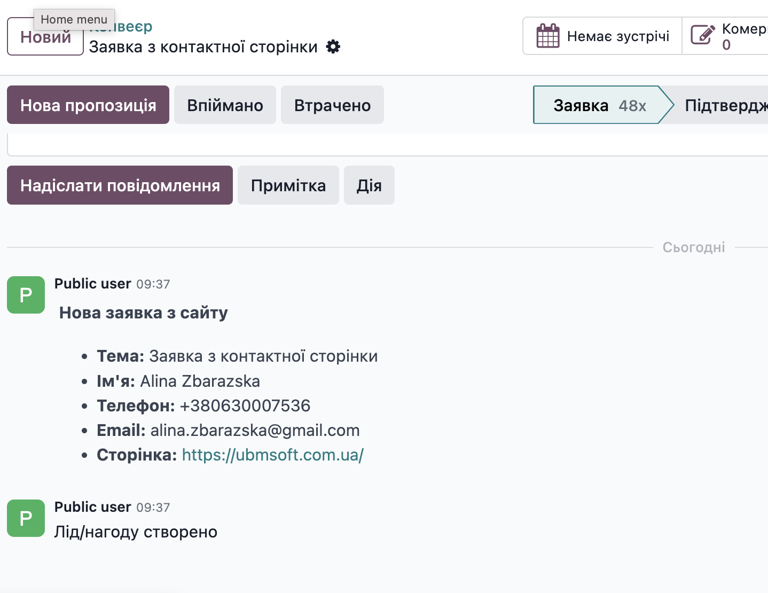Mark opportunity as Впіймано
This screenshot has width=768, height=593.
(x=225, y=105)
